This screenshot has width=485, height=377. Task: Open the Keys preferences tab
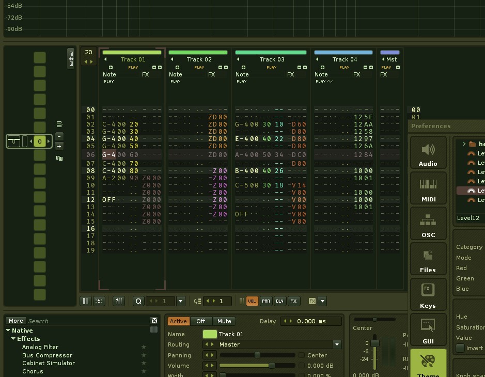point(428,295)
